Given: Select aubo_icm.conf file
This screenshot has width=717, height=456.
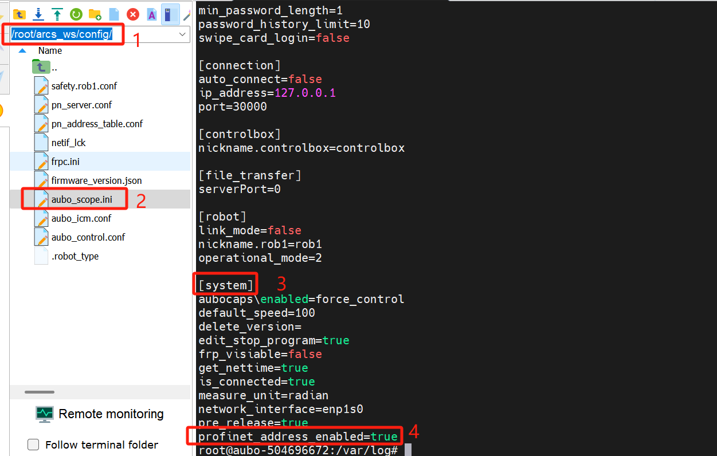Looking at the screenshot, I should [81, 218].
